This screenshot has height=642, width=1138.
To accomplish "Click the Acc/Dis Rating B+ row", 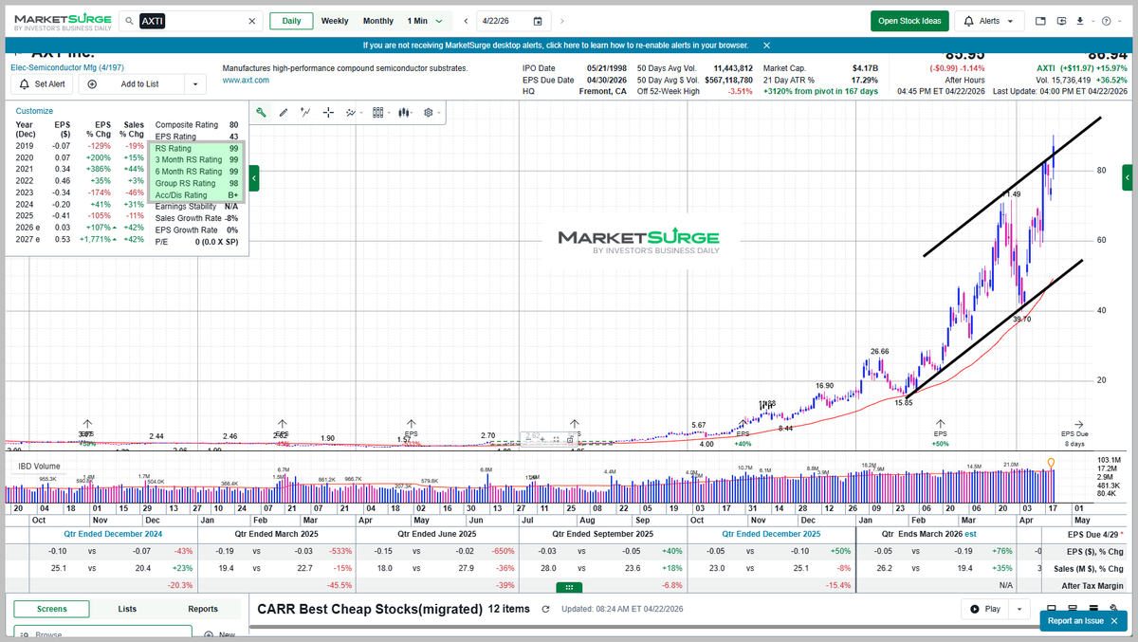I will (196, 195).
